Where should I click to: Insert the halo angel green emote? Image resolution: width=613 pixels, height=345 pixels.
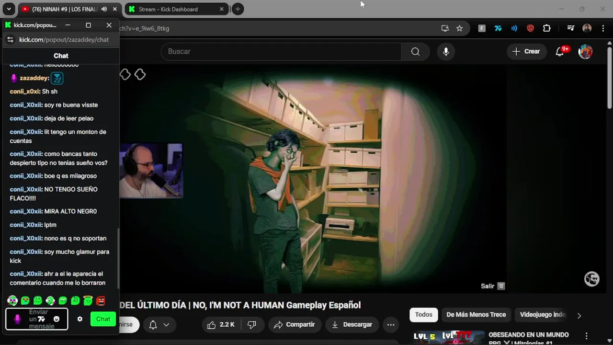tap(88, 300)
